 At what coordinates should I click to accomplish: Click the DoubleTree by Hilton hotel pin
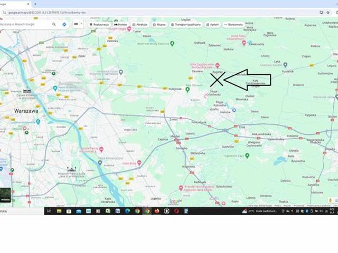coord(101,149)
